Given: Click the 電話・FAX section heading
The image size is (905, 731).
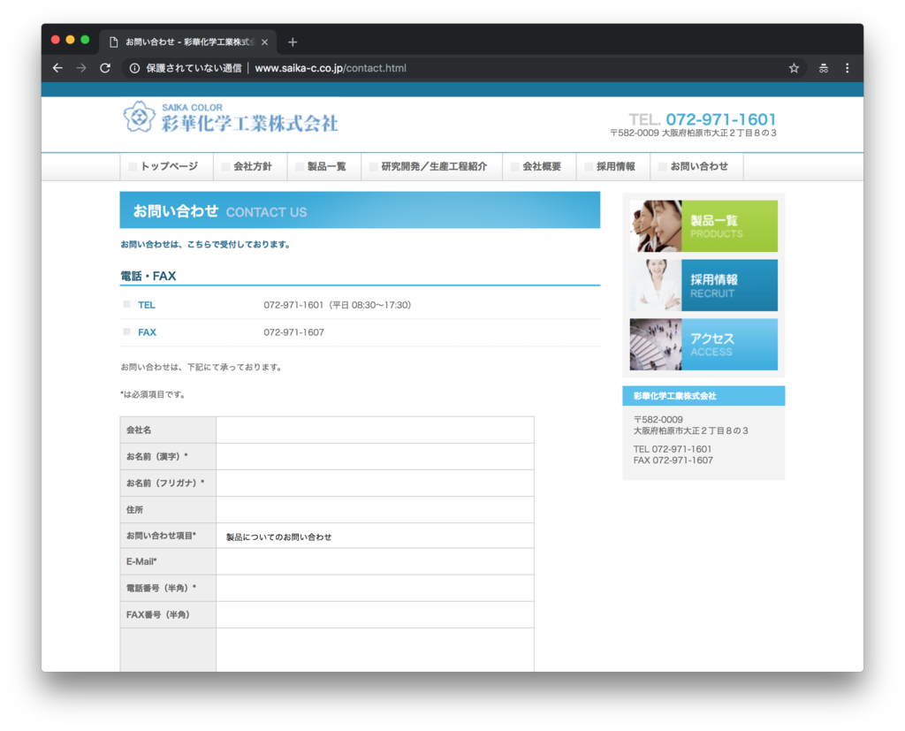Looking at the screenshot, I should click(148, 276).
